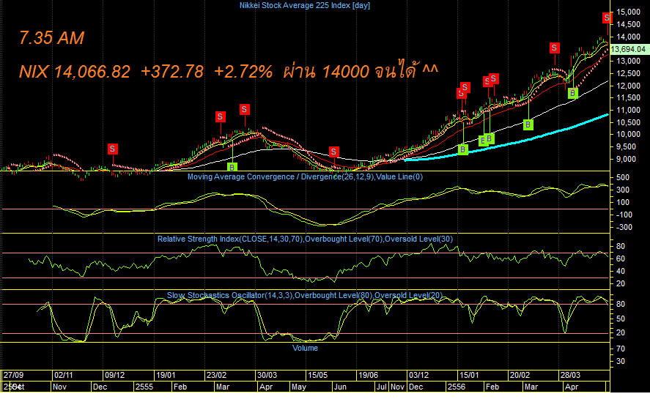Click the green B marker directly above 15/01 date
650x402 pixels.
pos(463,149)
